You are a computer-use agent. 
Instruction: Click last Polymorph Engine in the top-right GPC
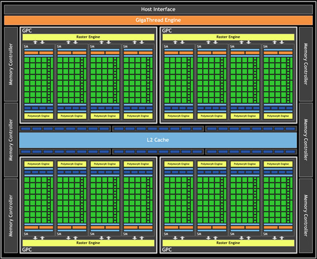[277, 116]
